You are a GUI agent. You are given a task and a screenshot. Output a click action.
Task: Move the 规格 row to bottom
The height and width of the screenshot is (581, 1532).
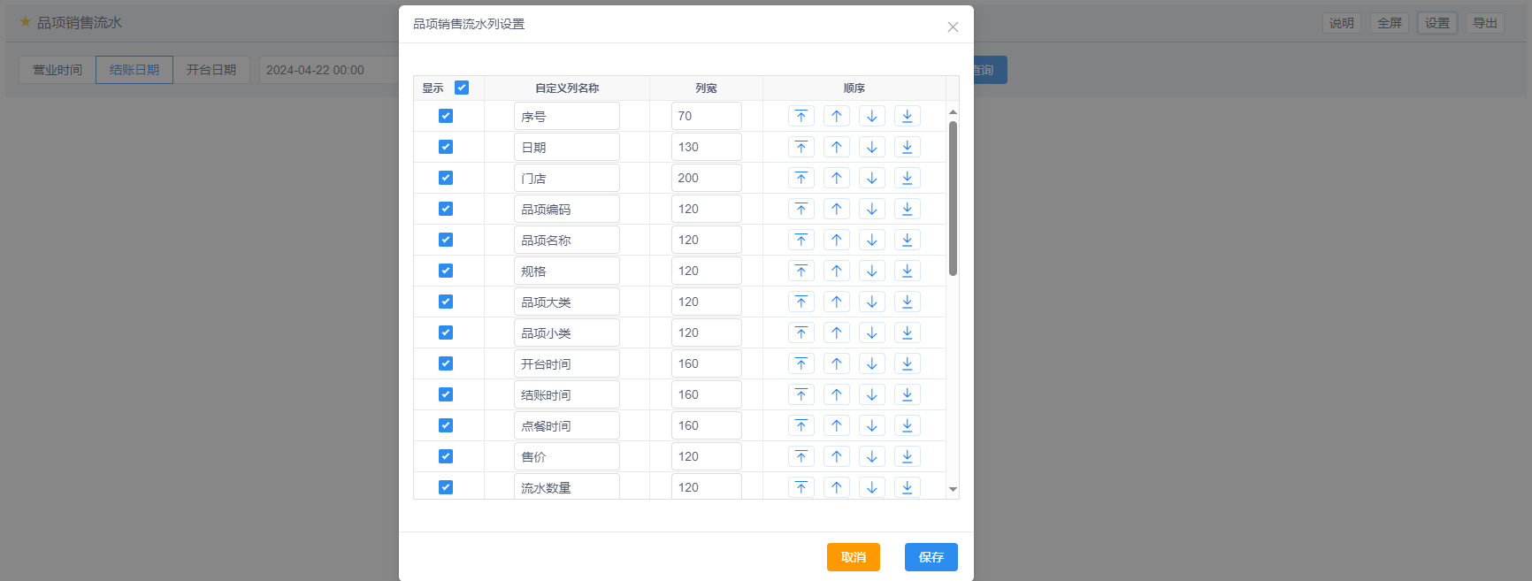pyautogui.click(x=908, y=271)
